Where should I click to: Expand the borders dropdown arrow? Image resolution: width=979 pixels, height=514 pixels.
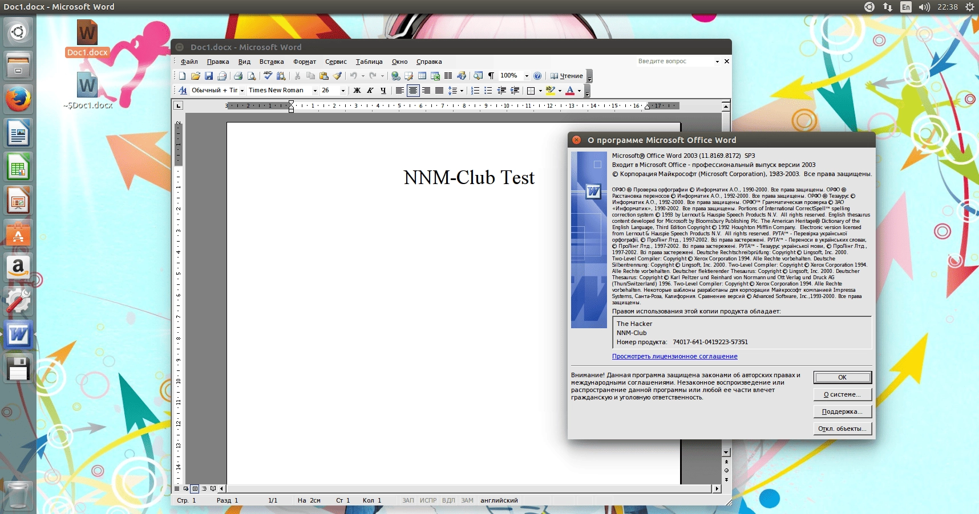click(540, 91)
